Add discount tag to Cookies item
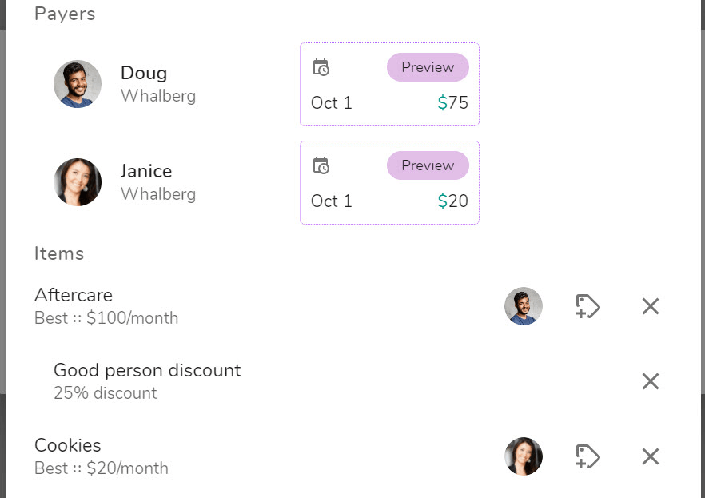The width and height of the screenshot is (705, 498). pyautogui.click(x=587, y=456)
